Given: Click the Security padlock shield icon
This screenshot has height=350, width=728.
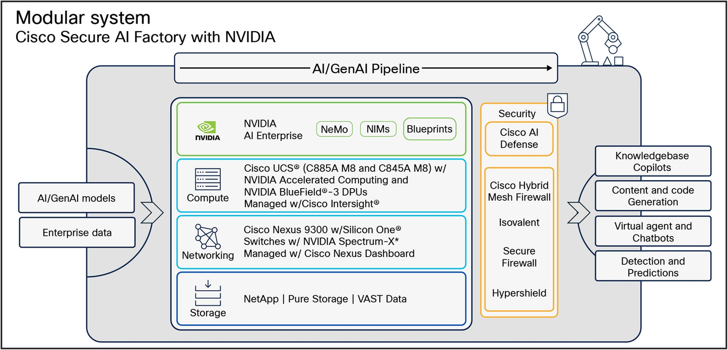Looking at the screenshot, I should tap(557, 105).
